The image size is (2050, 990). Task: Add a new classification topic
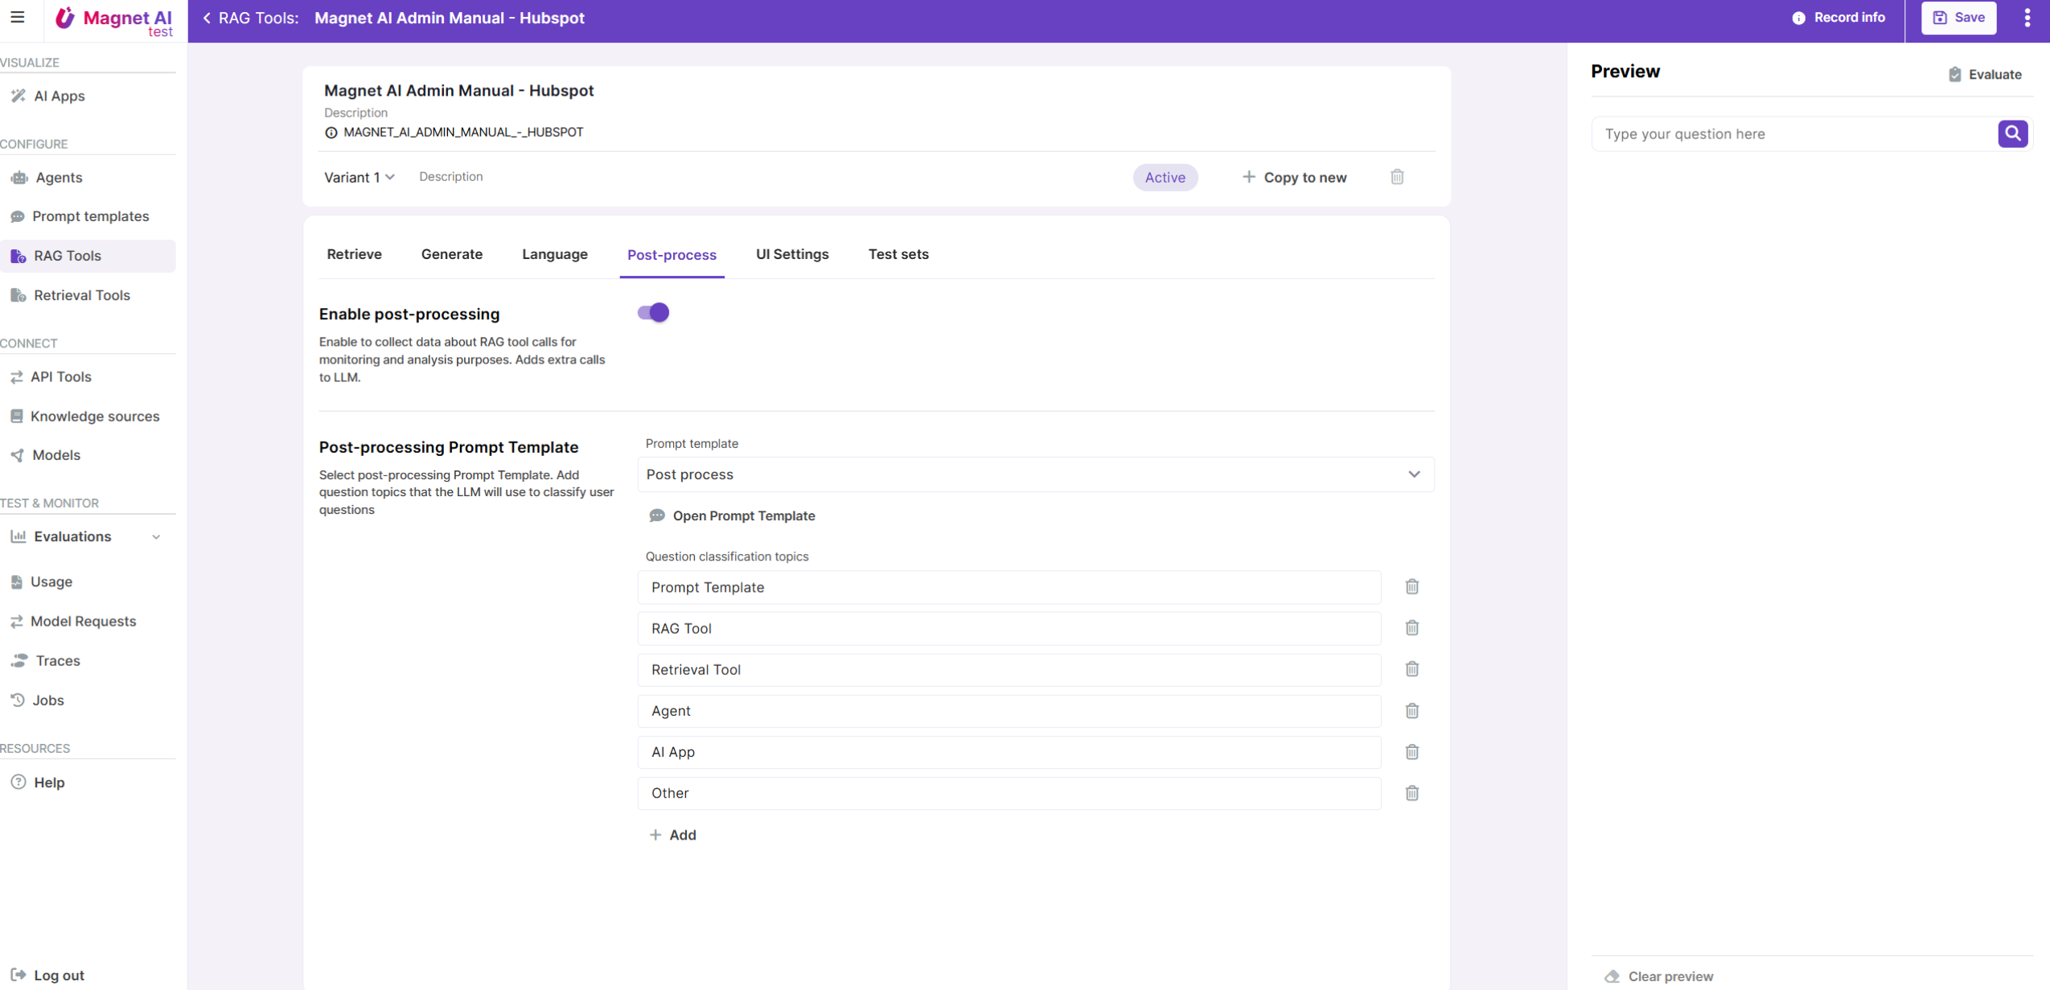point(673,835)
